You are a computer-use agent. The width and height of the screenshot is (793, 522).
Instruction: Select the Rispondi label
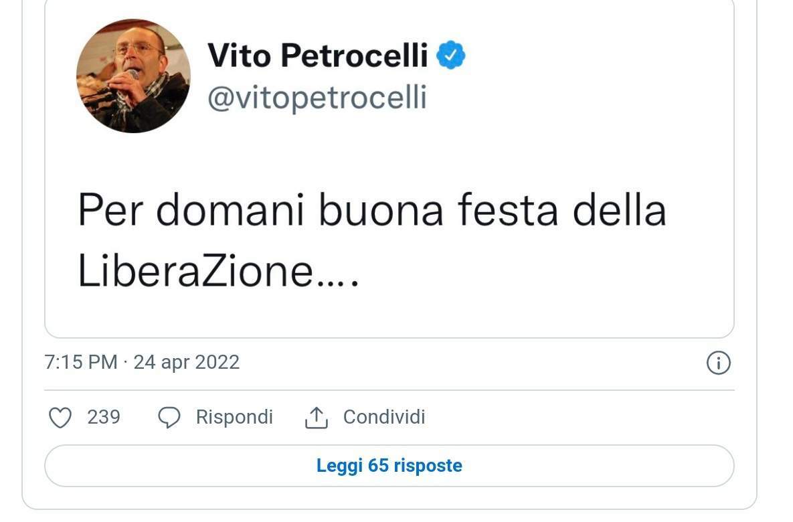point(234,418)
